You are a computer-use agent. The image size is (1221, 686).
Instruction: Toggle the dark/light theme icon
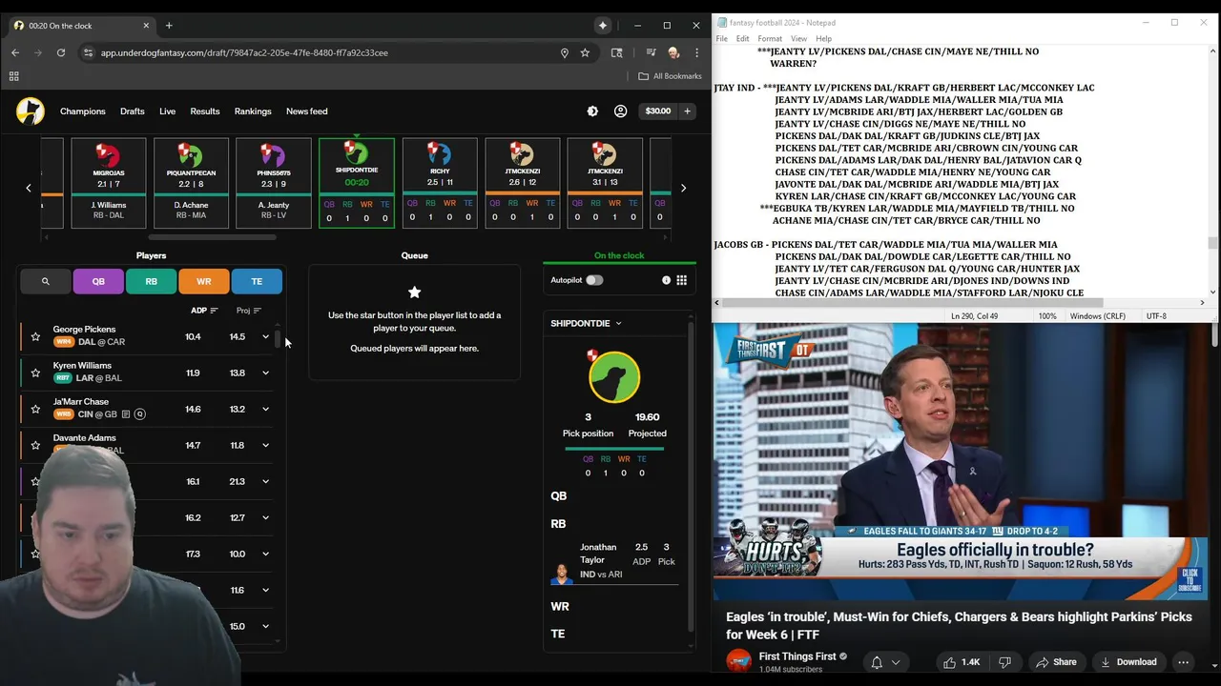click(592, 111)
